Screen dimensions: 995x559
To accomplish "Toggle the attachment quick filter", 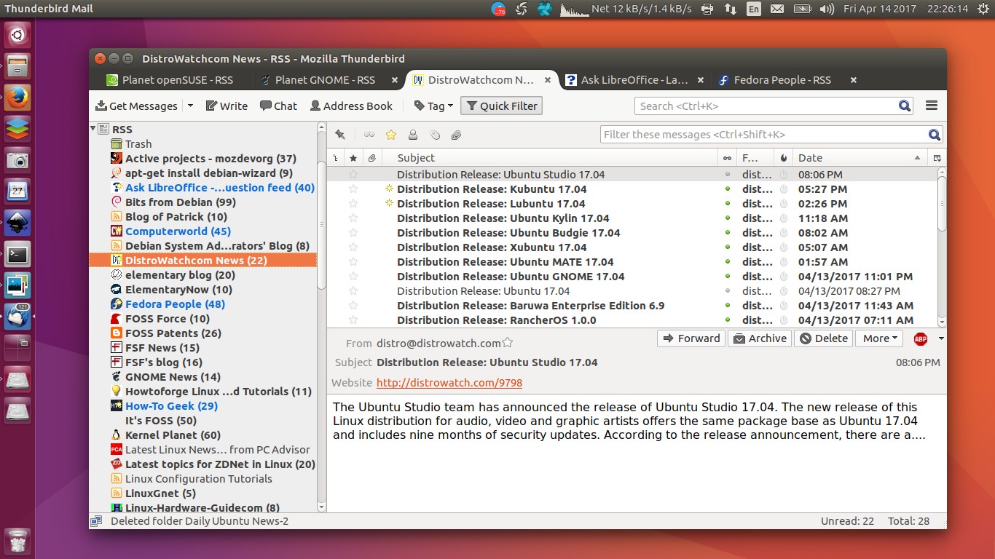I will pyautogui.click(x=457, y=135).
